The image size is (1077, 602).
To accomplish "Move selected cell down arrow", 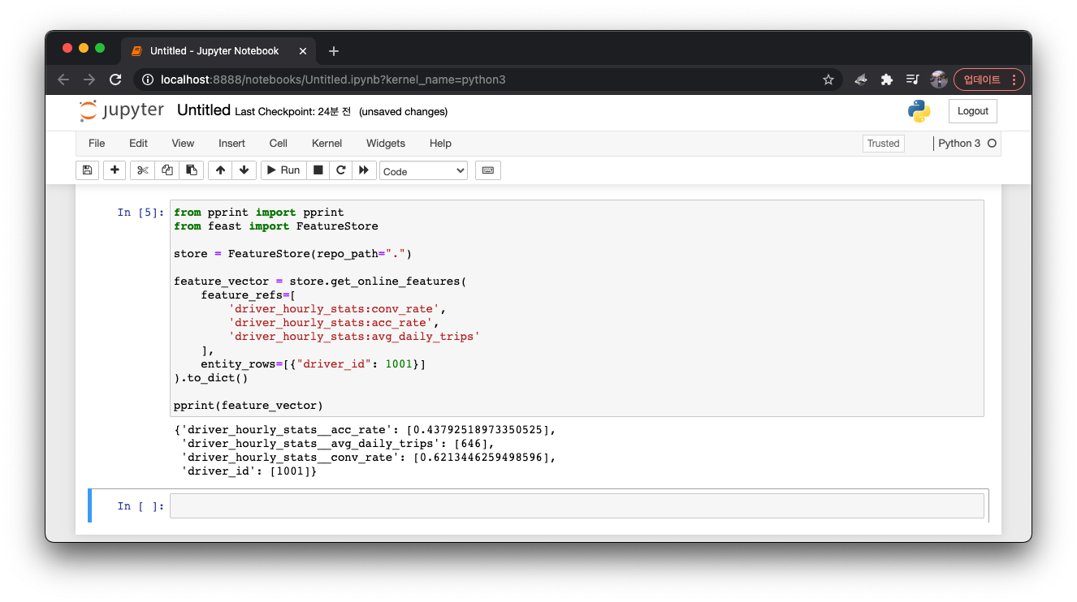I will tap(244, 170).
